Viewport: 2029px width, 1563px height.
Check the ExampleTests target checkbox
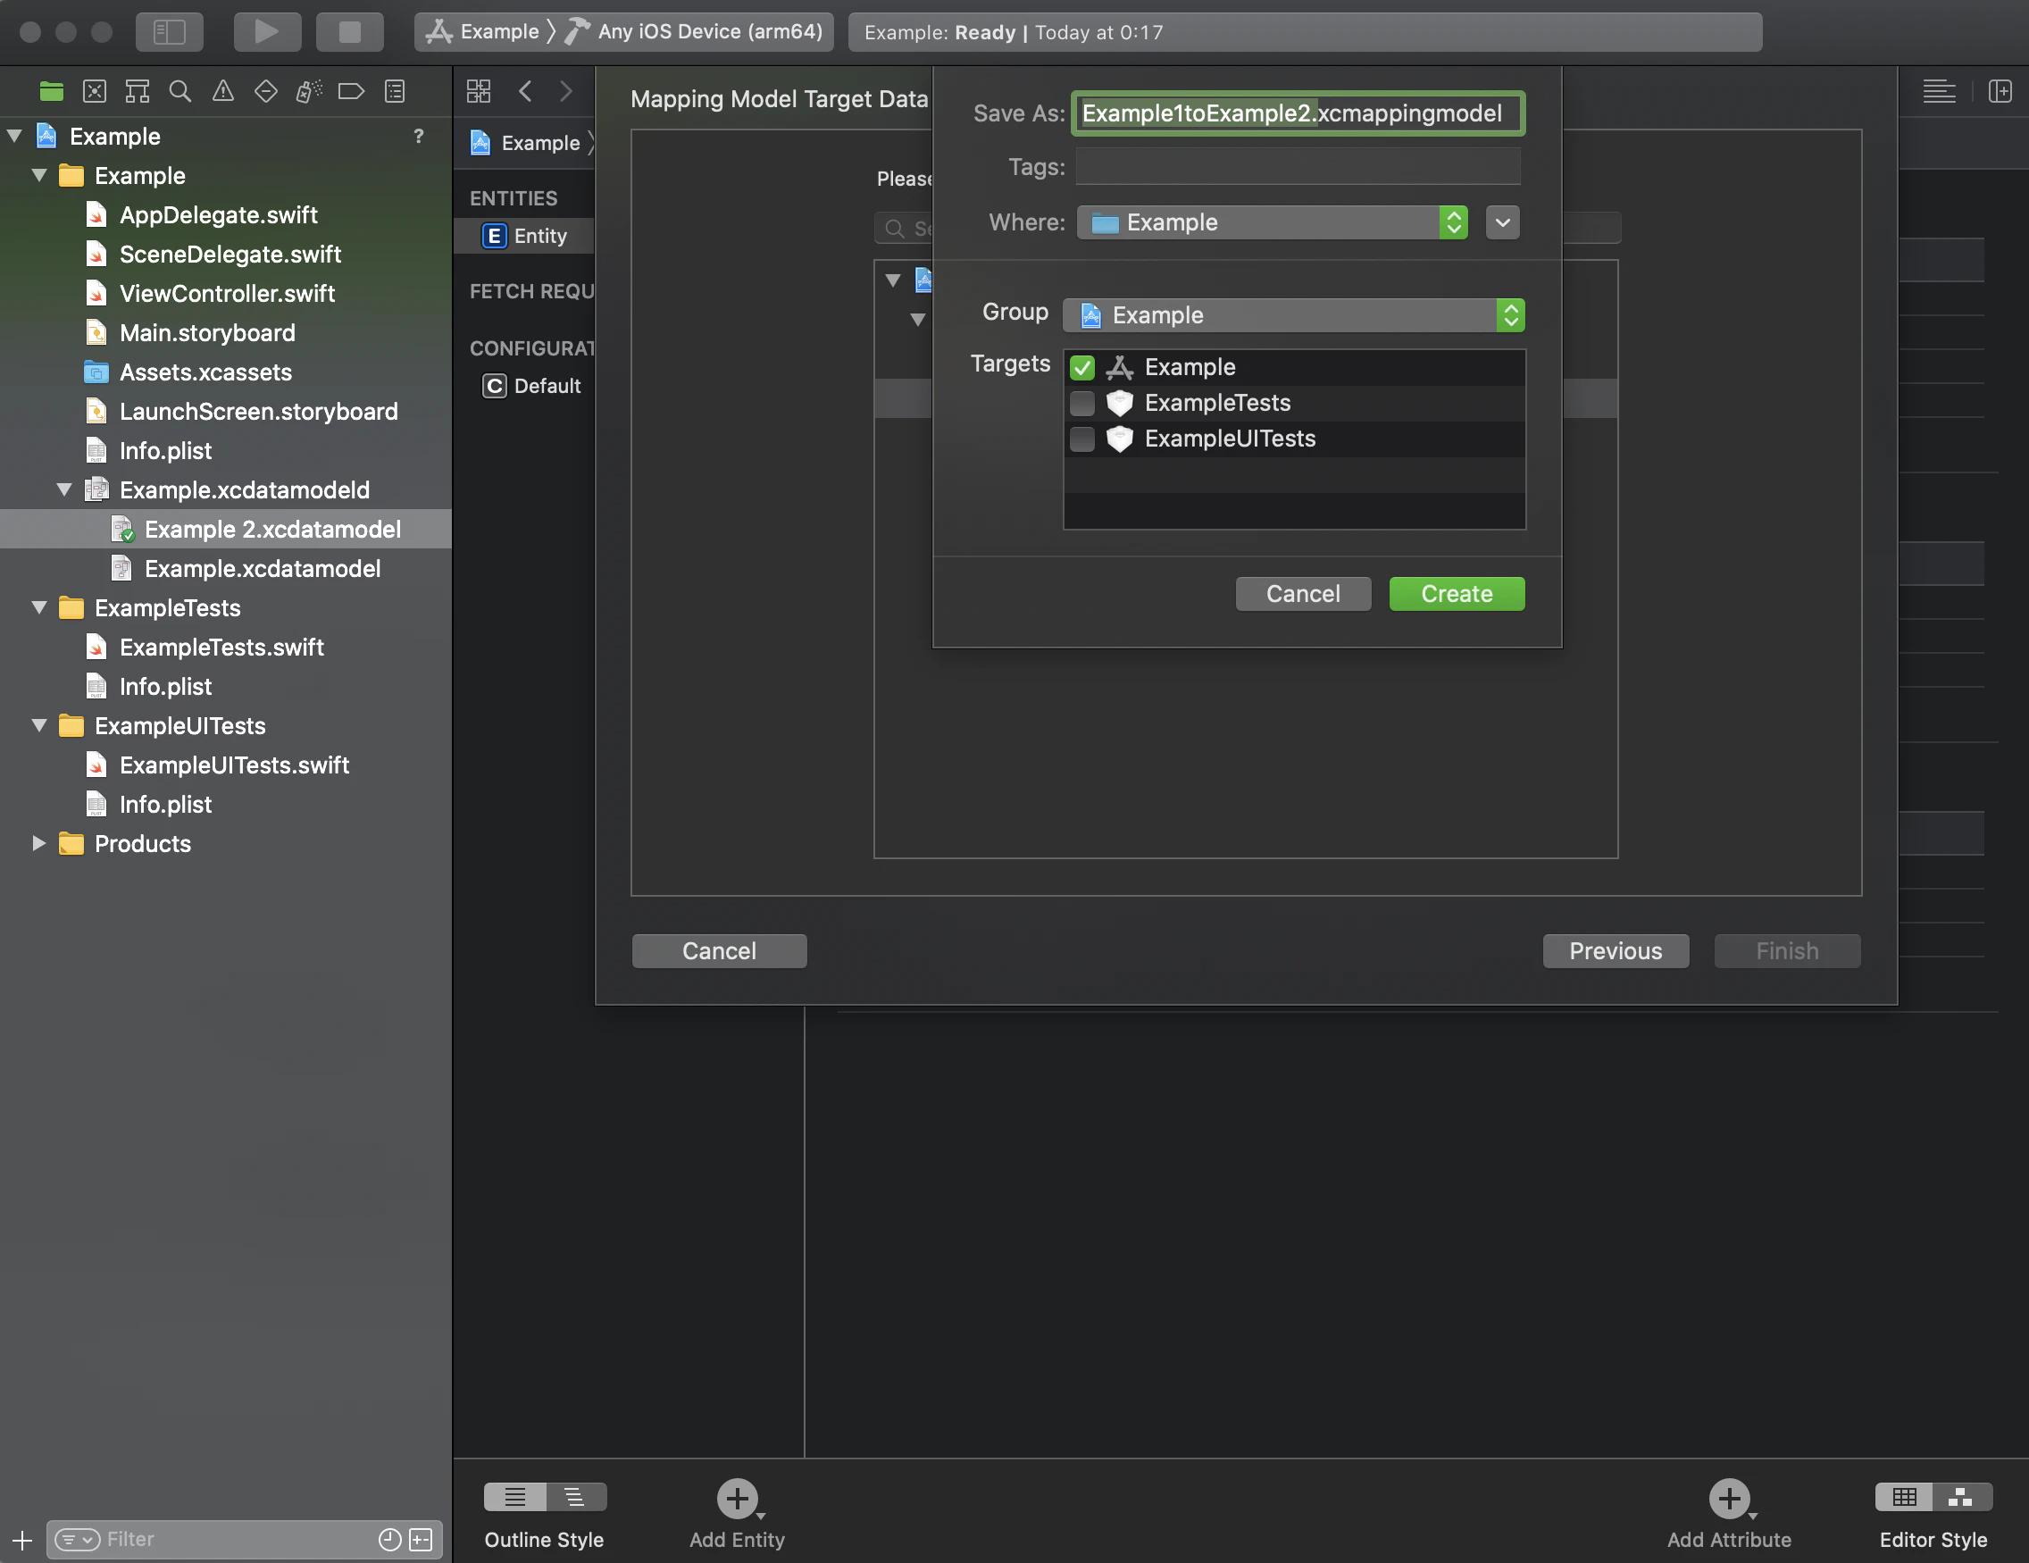1082,404
